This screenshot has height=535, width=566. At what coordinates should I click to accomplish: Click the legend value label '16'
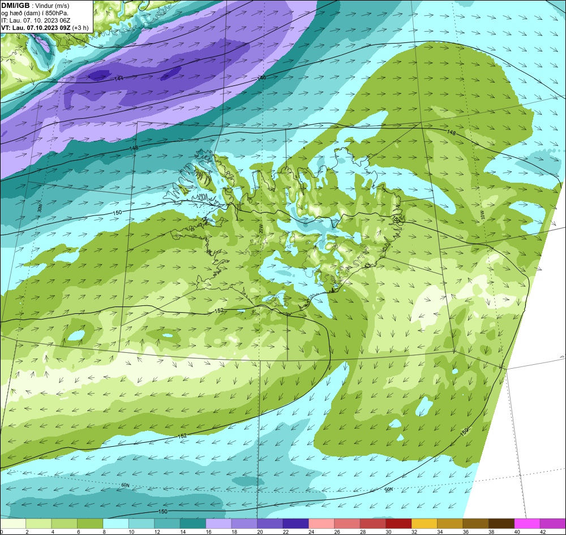[x=209, y=532]
